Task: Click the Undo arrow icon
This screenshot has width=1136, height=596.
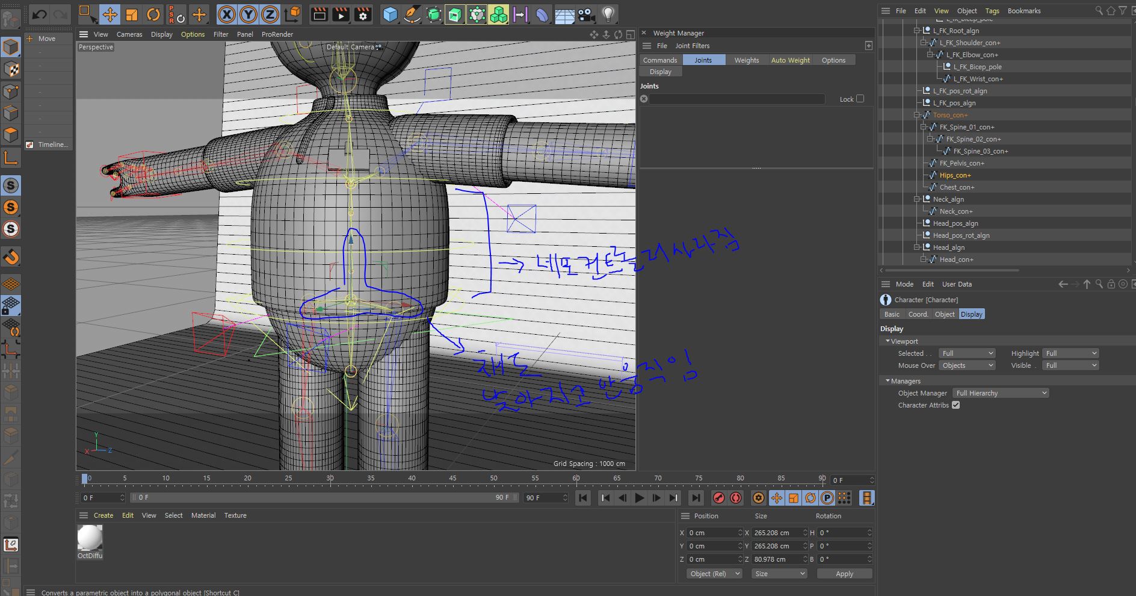Action: click(40, 14)
